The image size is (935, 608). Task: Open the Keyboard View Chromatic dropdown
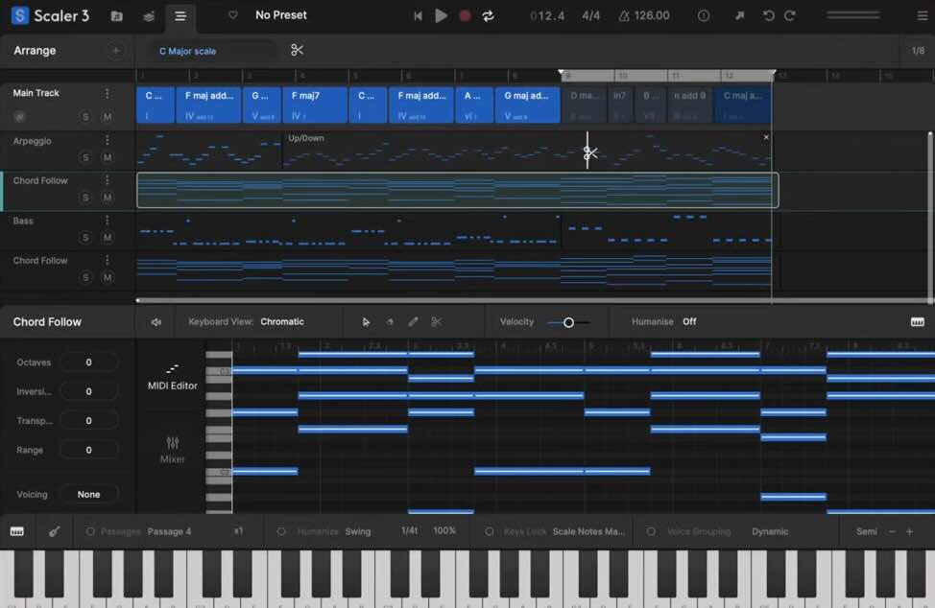[x=281, y=322]
